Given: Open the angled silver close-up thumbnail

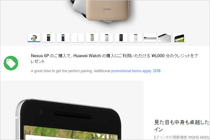Looking at the screenshot, I should (x=165, y=38).
